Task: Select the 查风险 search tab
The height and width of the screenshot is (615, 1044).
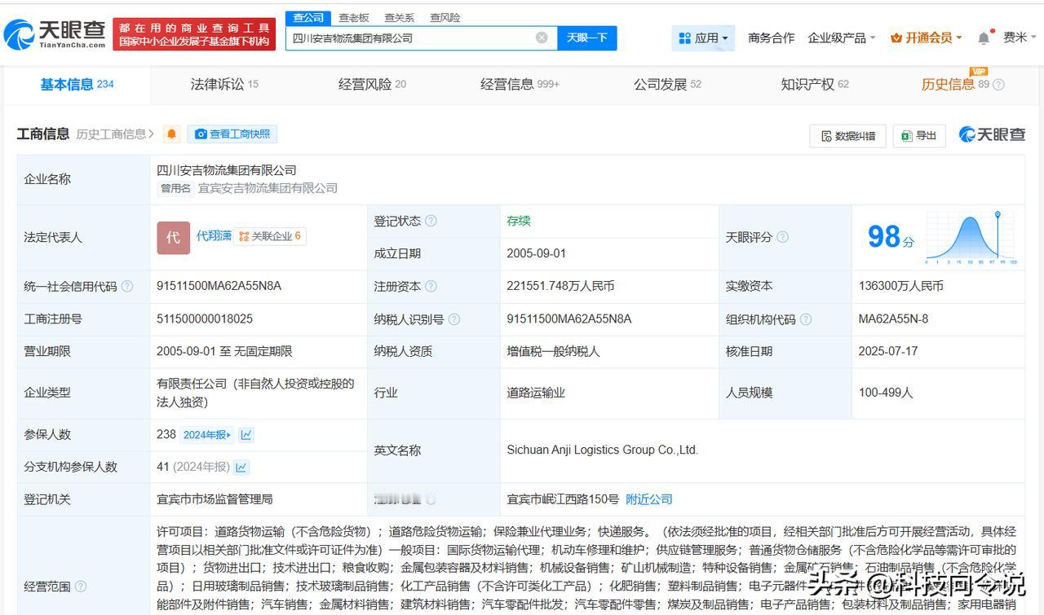Action: point(445,18)
